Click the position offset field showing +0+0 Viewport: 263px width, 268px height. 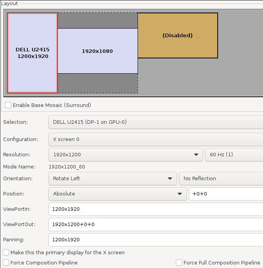226,194
